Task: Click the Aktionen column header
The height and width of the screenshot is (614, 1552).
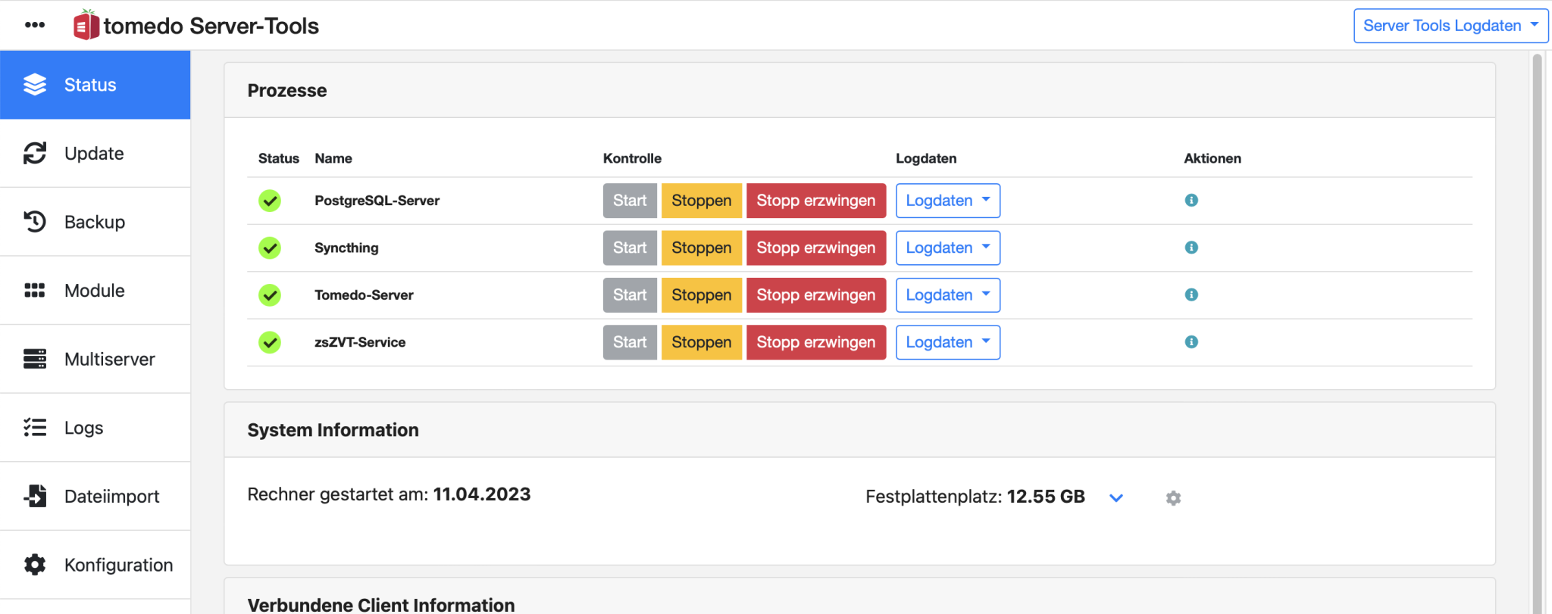Action: tap(1212, 158)
